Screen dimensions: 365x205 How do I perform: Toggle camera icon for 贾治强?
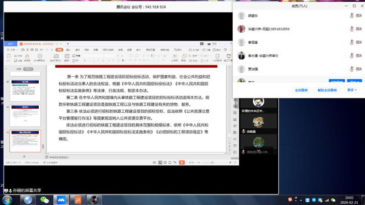358,69
